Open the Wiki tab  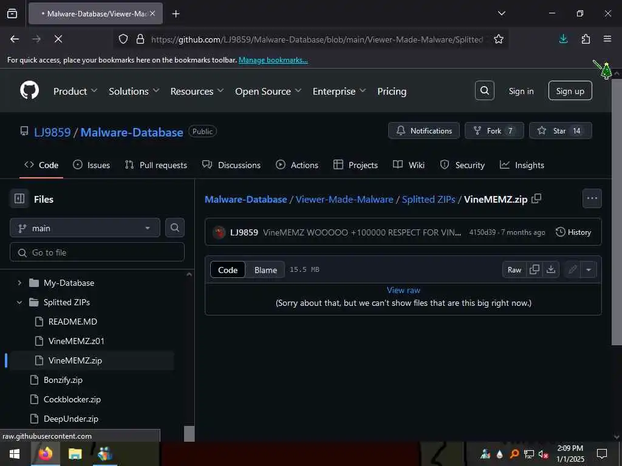pos(409,165)
